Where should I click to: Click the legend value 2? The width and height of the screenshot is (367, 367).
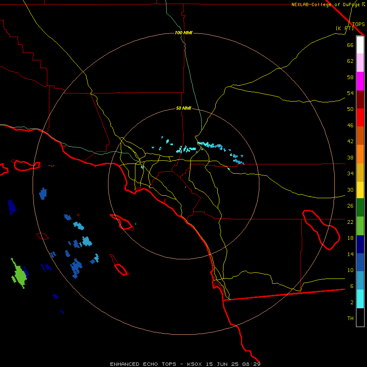pos(352,303)
